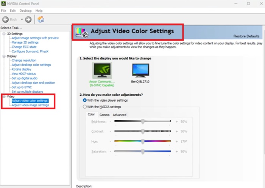Open Rotate display page

(21, 69)
